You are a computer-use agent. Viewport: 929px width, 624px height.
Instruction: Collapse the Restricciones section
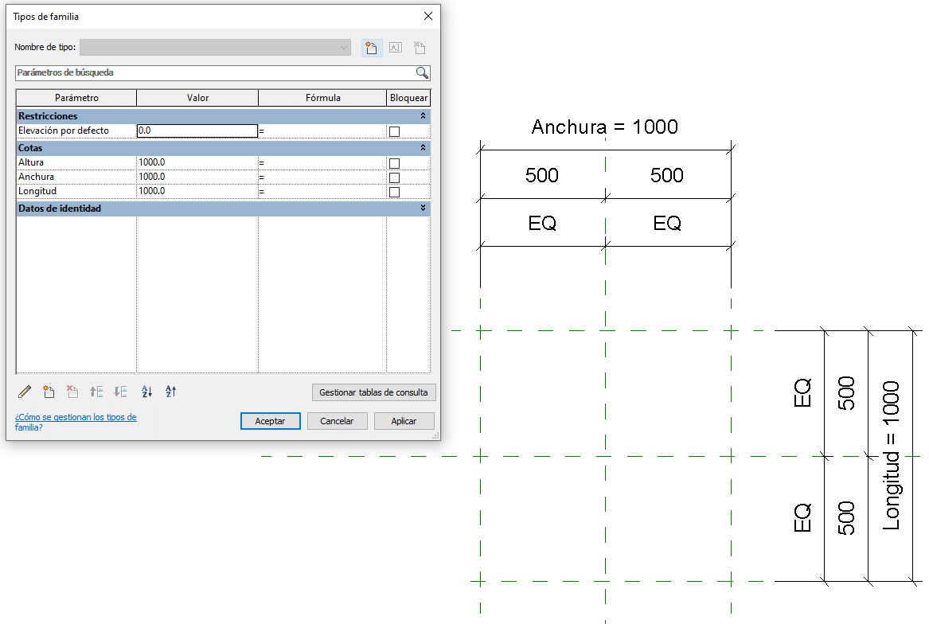[x=422, y=115]
